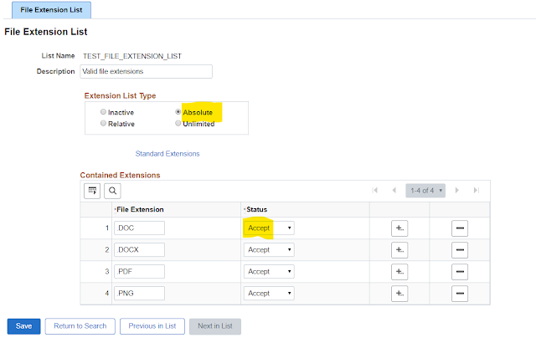
Task: Click the Save button
Action: pyautogui.click(x=23, y=326)
